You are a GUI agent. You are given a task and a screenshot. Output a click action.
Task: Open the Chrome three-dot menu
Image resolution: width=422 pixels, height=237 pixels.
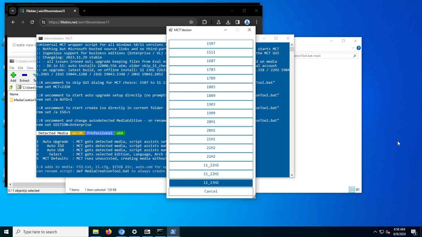coord(257,22)
